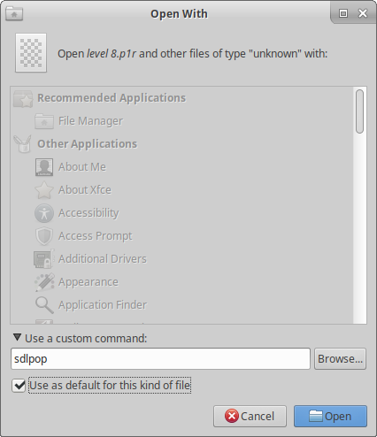Screen dimensions: 377x437
Task: Select the About Me person icon
Action: 44,167
